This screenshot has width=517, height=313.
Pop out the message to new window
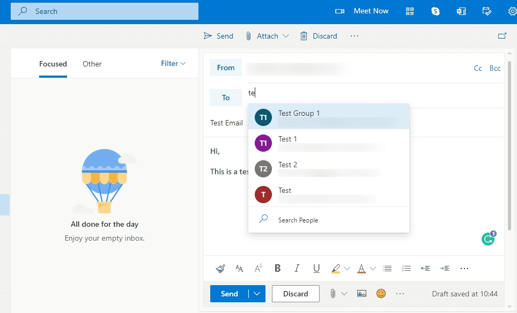(x=502, y=36)
